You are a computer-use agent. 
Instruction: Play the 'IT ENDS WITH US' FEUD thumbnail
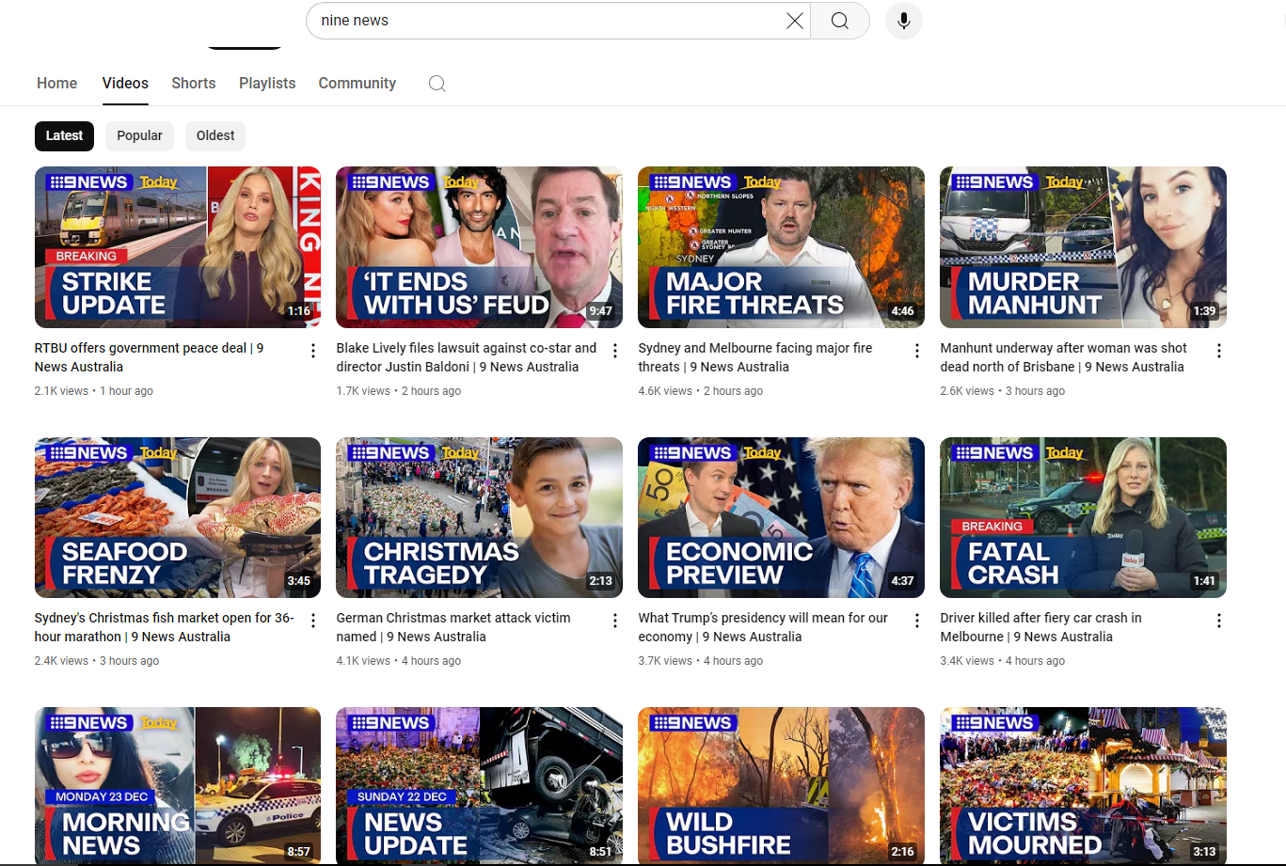click(x=479, y=247)
